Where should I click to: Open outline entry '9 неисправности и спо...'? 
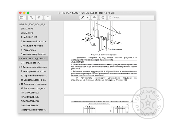click(34, 71)
